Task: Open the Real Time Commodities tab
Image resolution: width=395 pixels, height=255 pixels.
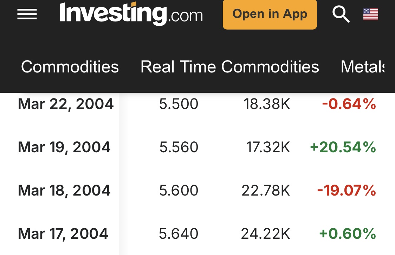Action: pyautogui.click(x=229, y=66)
